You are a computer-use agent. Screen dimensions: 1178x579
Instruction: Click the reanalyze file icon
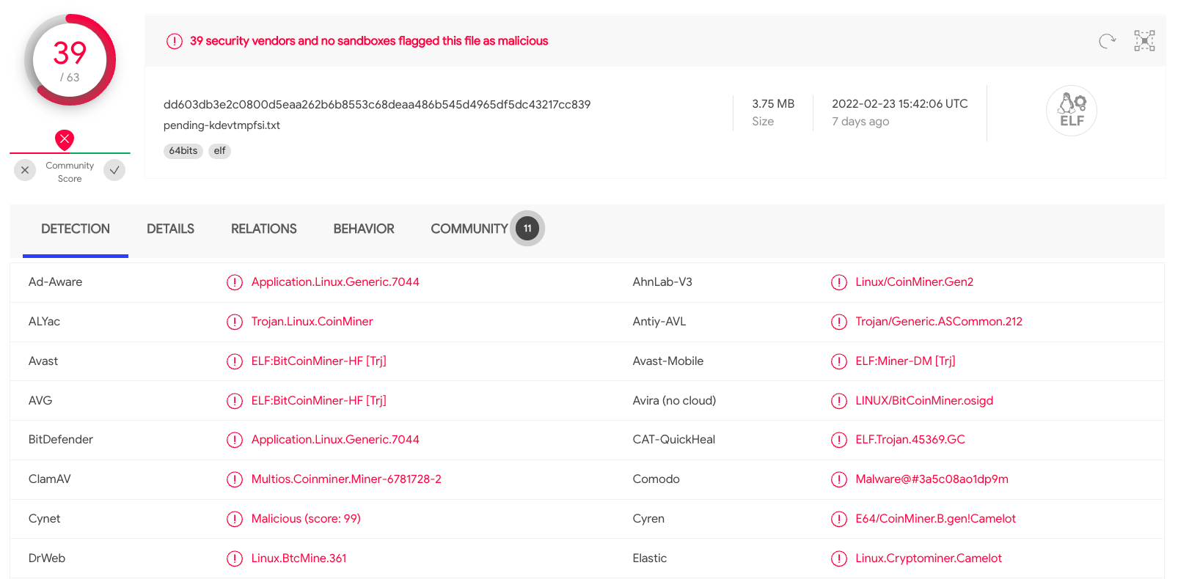[1108, 41]
